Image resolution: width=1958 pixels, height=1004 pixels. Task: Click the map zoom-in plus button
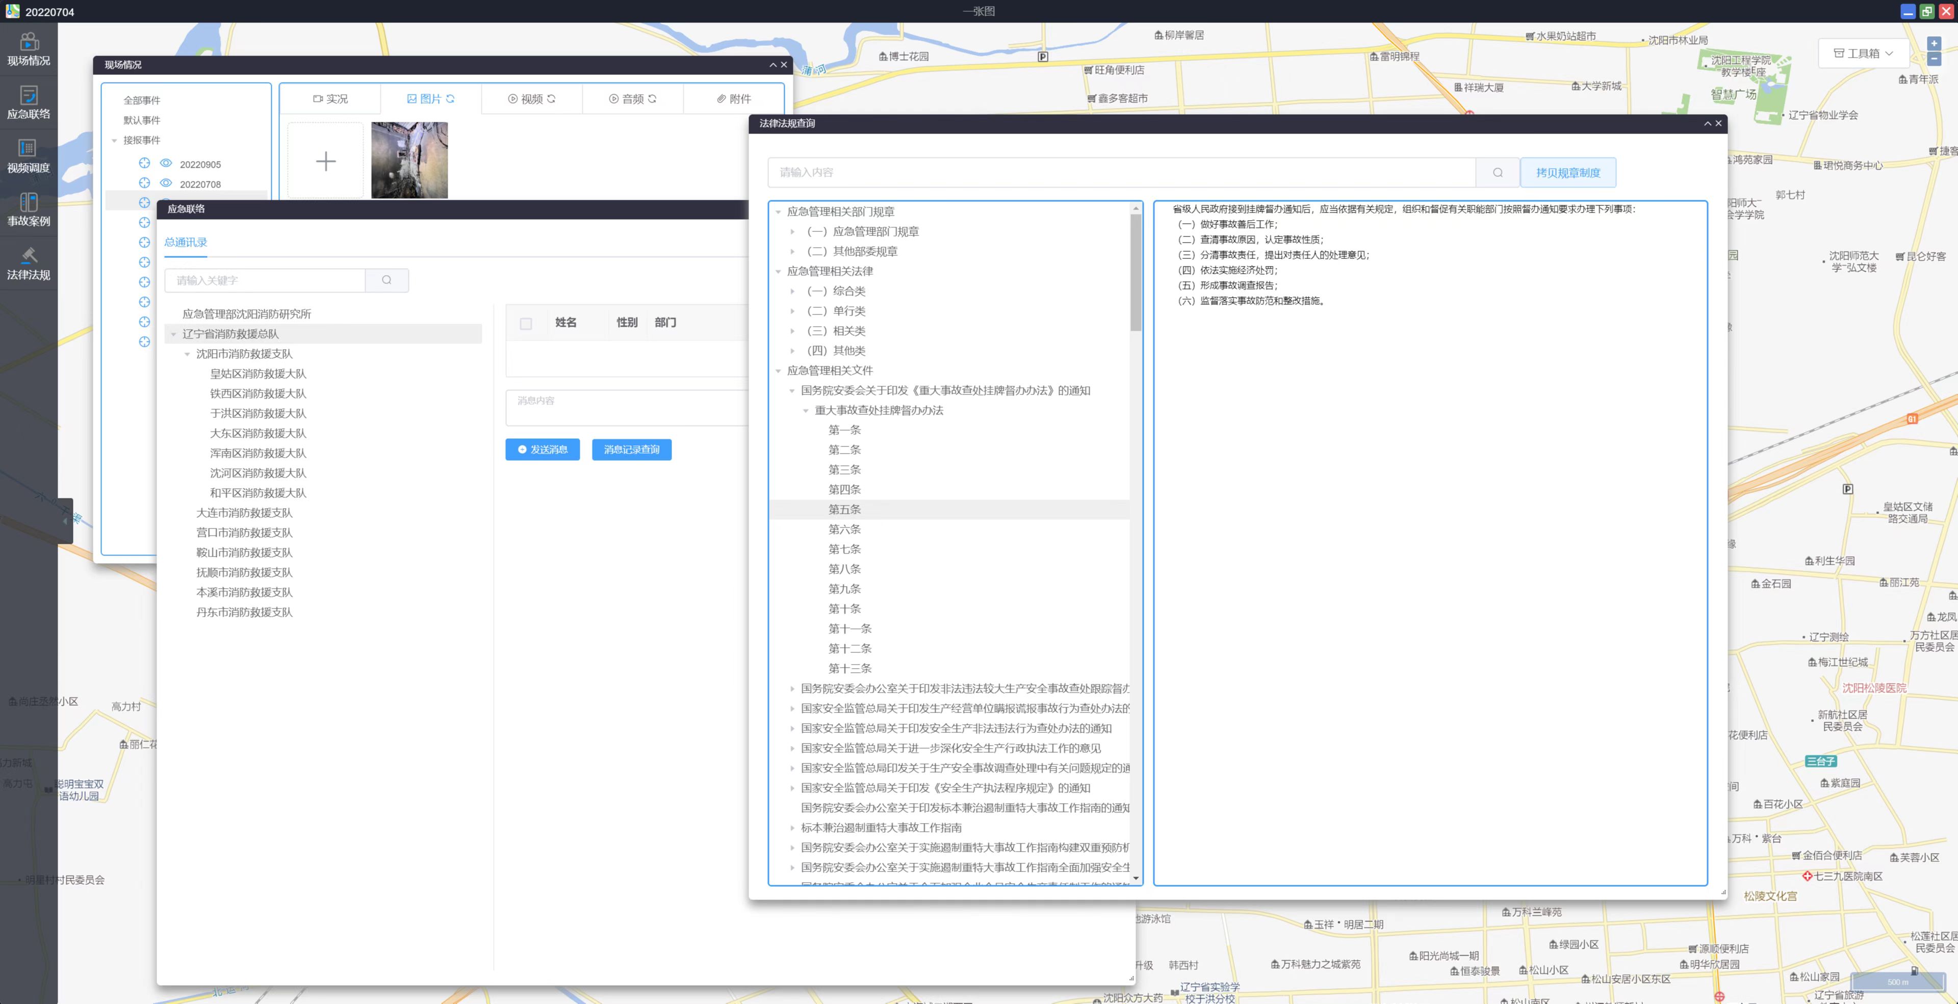coord(1934,44)
